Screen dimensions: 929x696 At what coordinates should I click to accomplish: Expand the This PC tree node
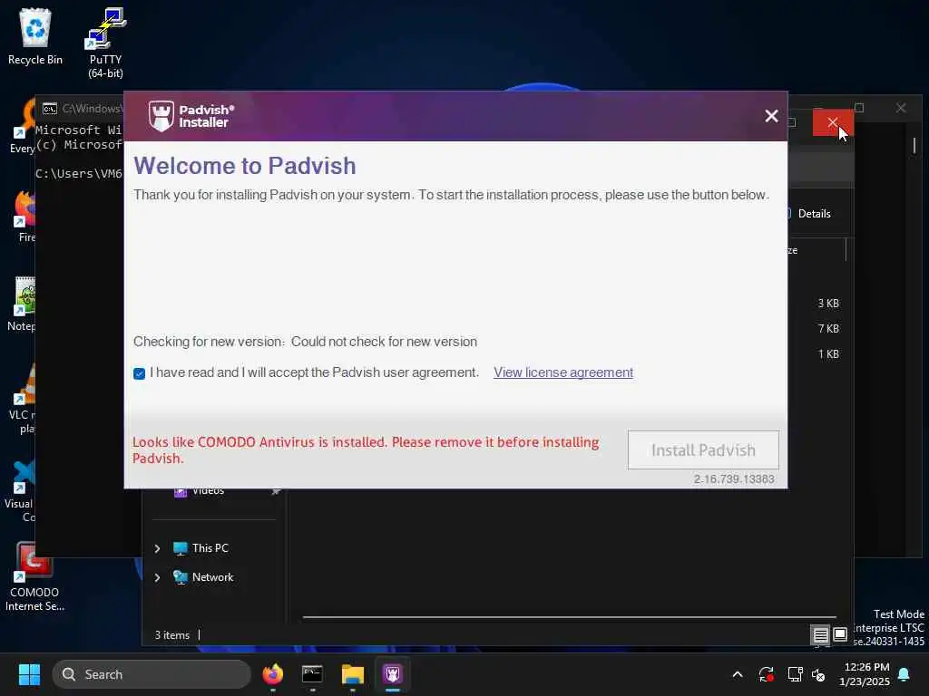click(x=157, y=548)
